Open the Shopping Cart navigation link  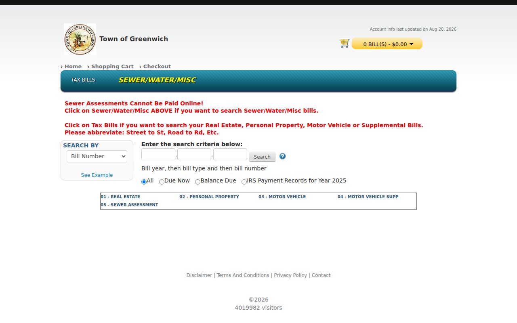112,67
